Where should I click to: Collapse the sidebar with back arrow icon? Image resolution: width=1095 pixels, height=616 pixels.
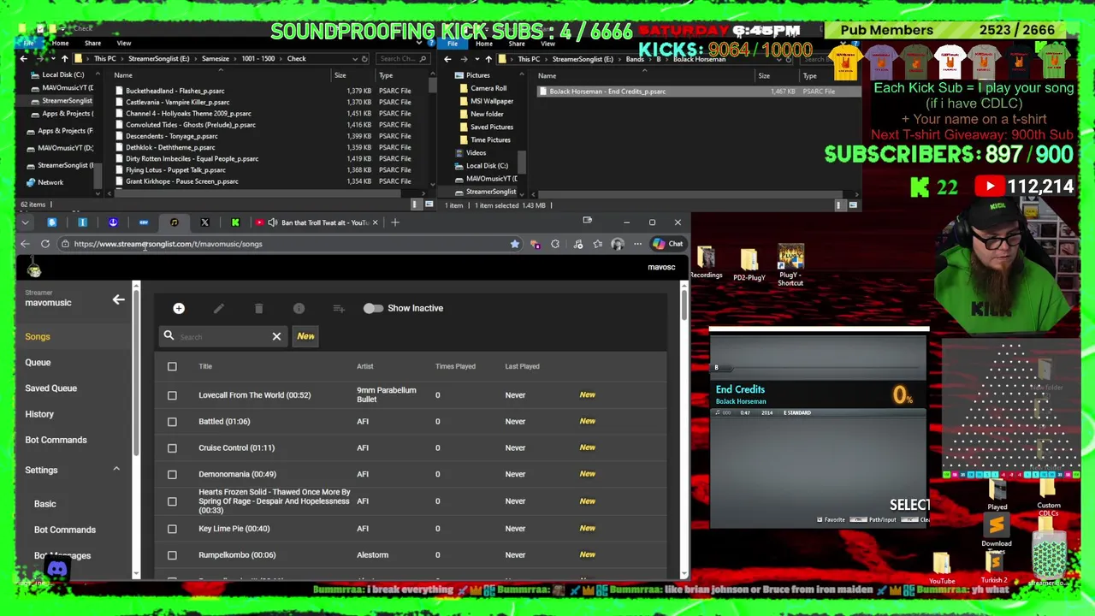pos(118,299)
